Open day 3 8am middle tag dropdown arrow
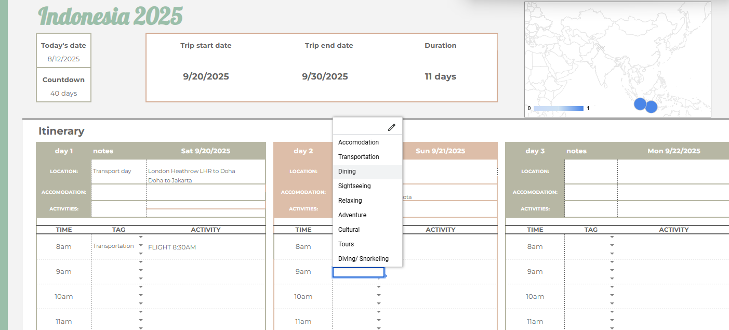This screenshot has height=330, width=729. (x=612, y=245)
